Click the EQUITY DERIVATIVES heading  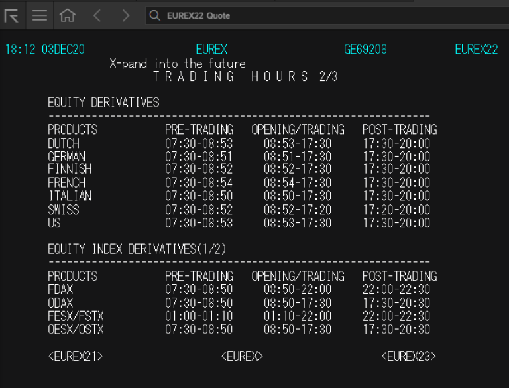click(x=103, y=103)
